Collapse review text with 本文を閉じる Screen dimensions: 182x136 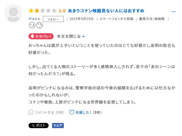coord(69,36)
